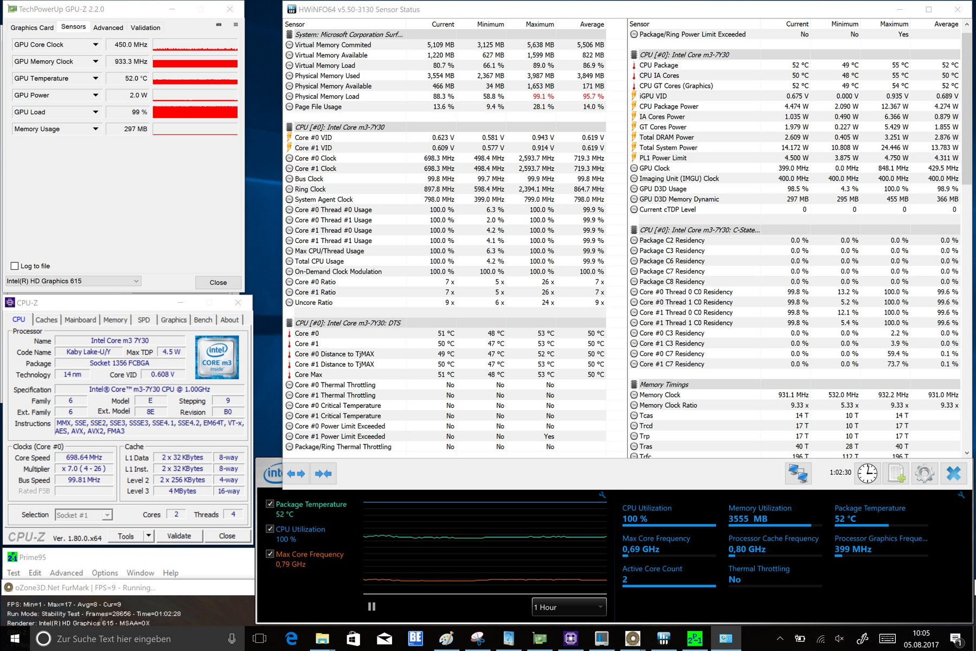Viewport: 976px width, 651px height.
Task: Click the muted volume tray icon
Action: [x=840, y=639]
